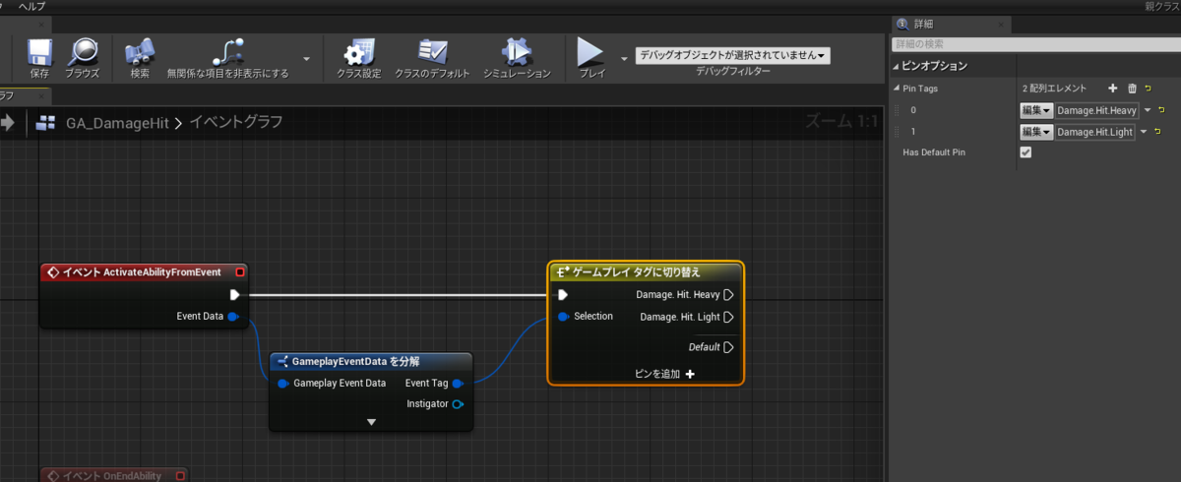Click exec input pin of the tag switch node
The height and width of the screenshot is (482, 1181).
point(563,294)
